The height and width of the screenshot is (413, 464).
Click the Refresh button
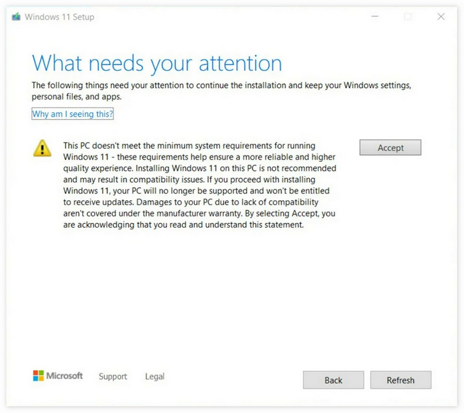(400, 380)
